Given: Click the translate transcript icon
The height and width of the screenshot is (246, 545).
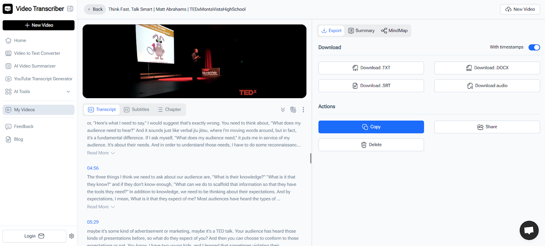Looking at the screenshot, I should click(293, 110).
